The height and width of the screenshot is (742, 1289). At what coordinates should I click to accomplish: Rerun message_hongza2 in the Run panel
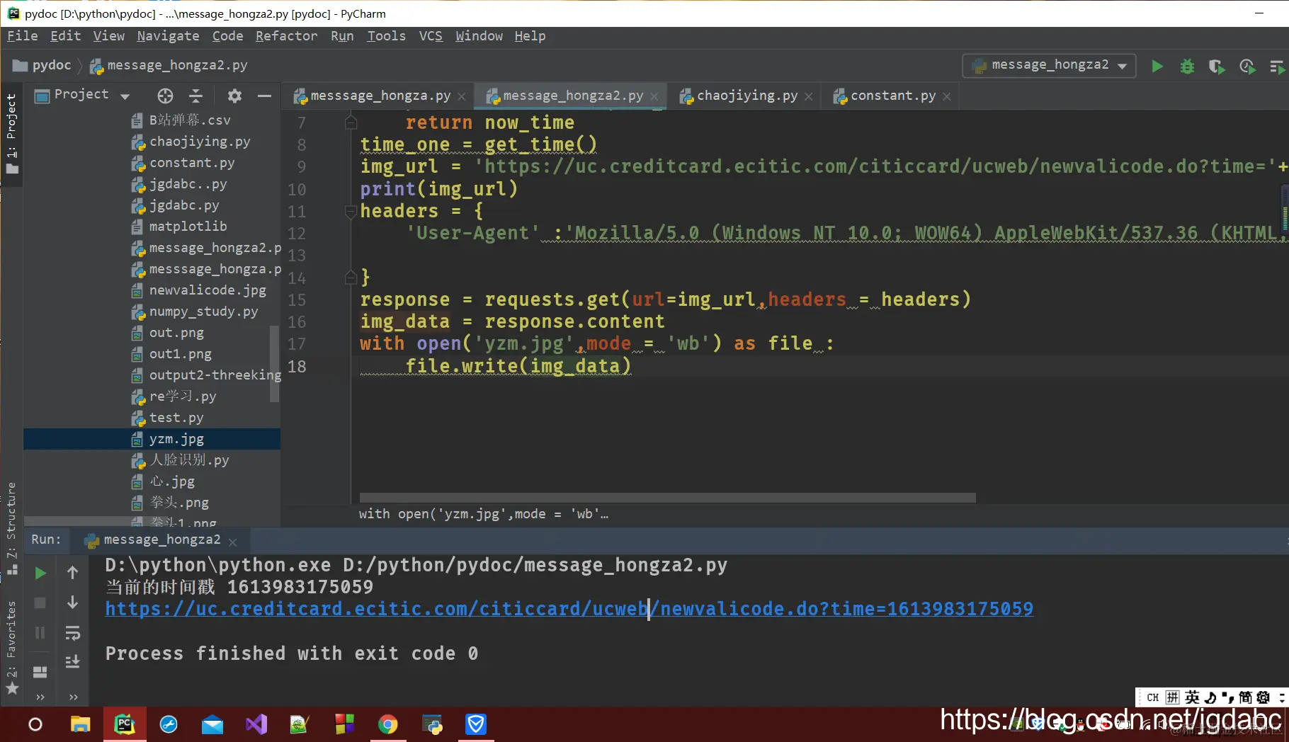pos(40,573)
